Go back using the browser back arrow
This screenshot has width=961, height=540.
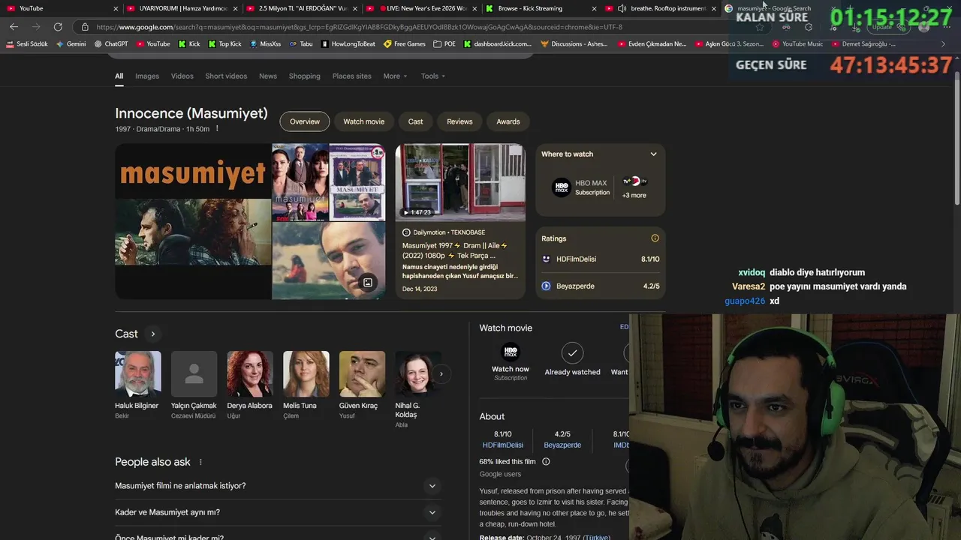coord(14,27)
